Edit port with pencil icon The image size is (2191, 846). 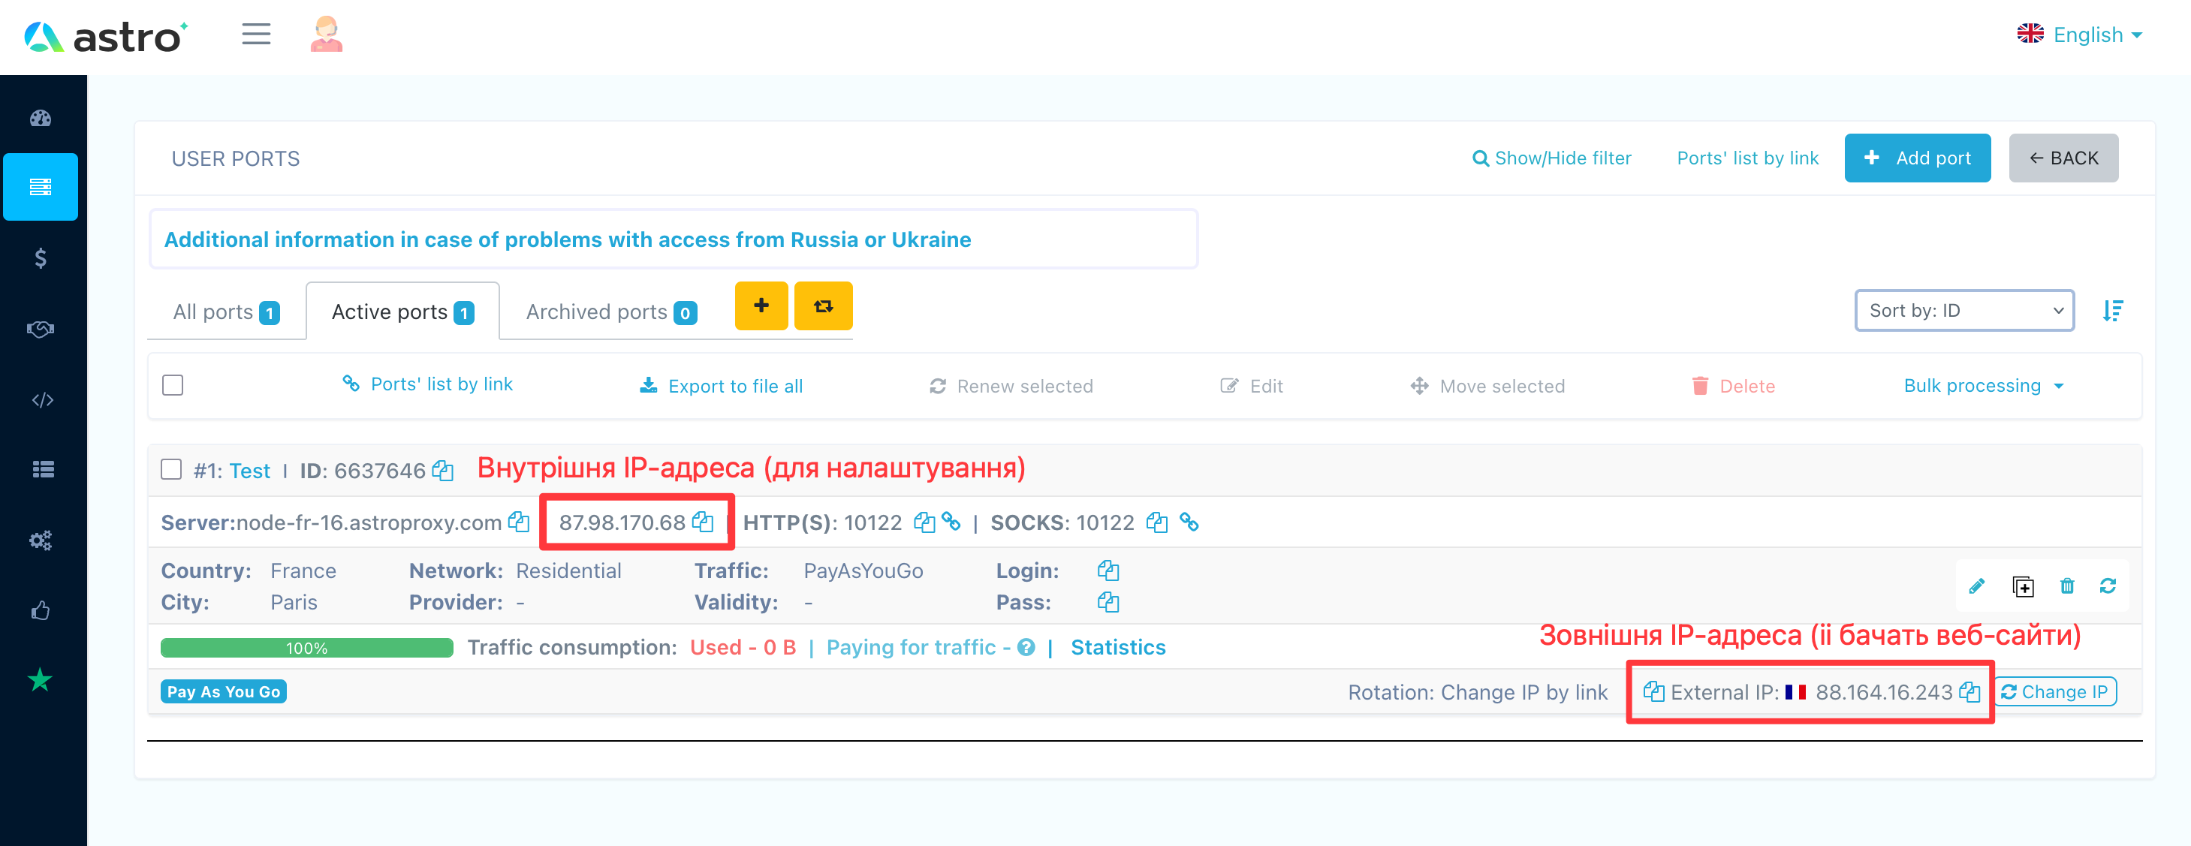click(1977, 586)
